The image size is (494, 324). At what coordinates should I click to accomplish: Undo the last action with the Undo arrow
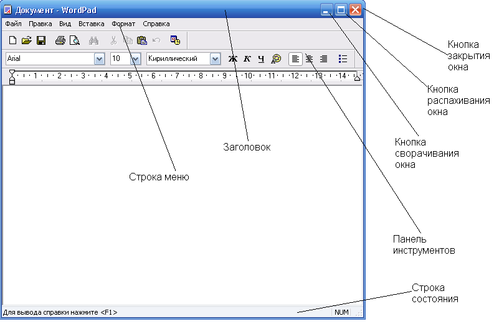(156, 40)
